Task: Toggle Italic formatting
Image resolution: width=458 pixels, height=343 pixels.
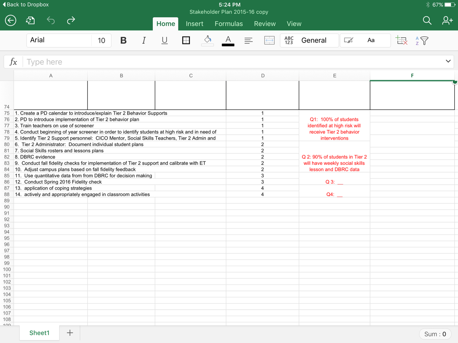Action: [144, 40]
